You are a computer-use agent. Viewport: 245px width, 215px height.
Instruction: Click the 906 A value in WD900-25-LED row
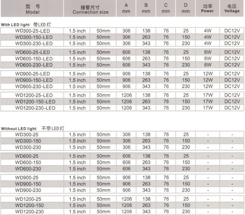click(126, 74)
